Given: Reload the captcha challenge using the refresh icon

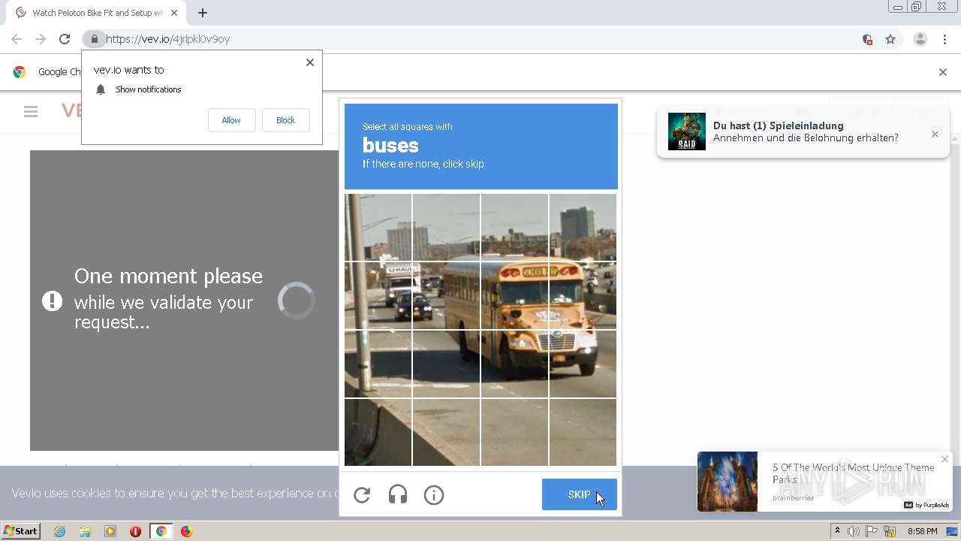Looking at the screenshot, I should point(362,494).
